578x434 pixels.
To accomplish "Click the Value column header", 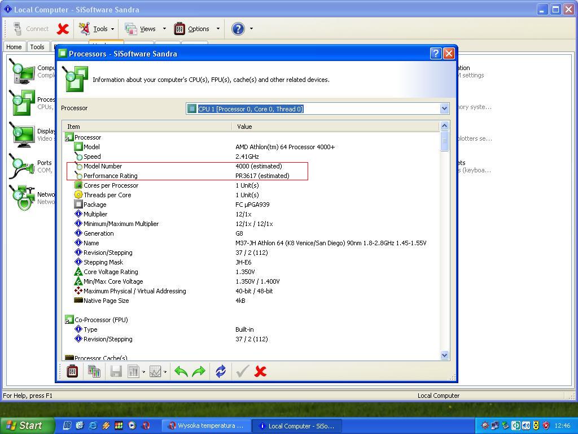I will 336,127.
